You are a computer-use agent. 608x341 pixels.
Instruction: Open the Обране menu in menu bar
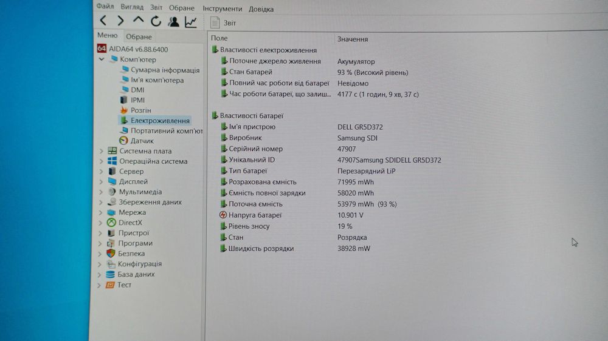coord(181,8)
